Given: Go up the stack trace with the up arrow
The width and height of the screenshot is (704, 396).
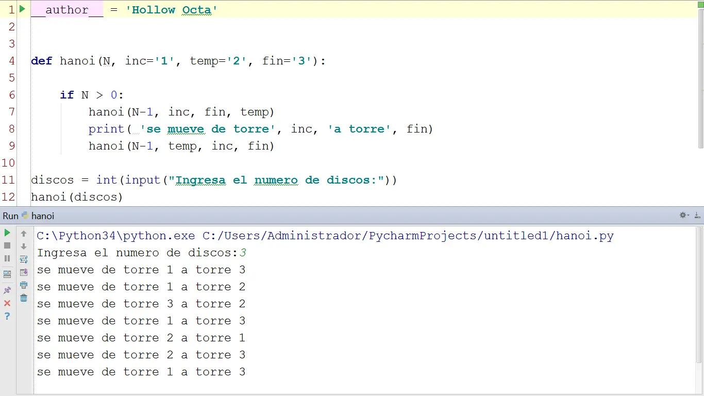Looking at the screenshot, I should point(24,234).
